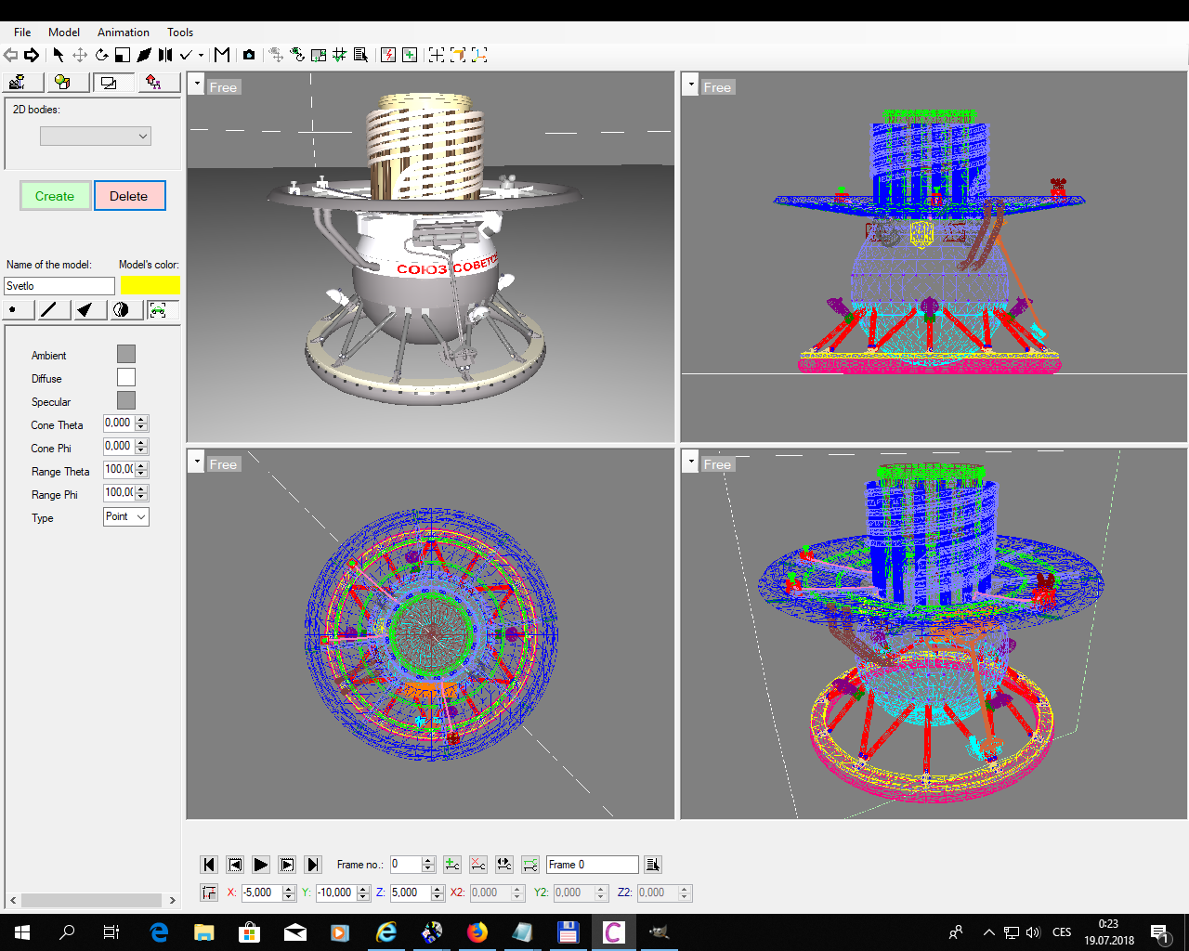Expand the 2D bodies combo box
Image resolution: width=1189 pixels, height=951 pixels.
coord(96,137)
